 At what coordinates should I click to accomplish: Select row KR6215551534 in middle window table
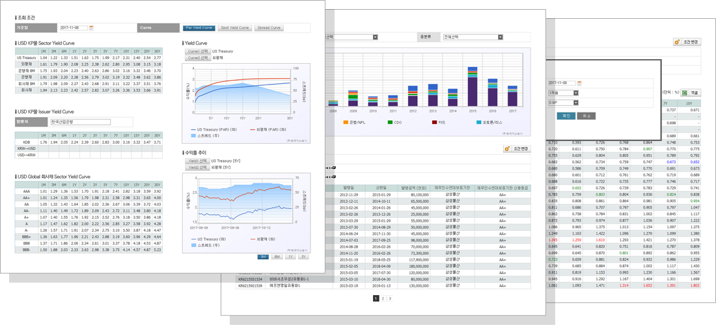pyautogui.click(x=383, y=279)
